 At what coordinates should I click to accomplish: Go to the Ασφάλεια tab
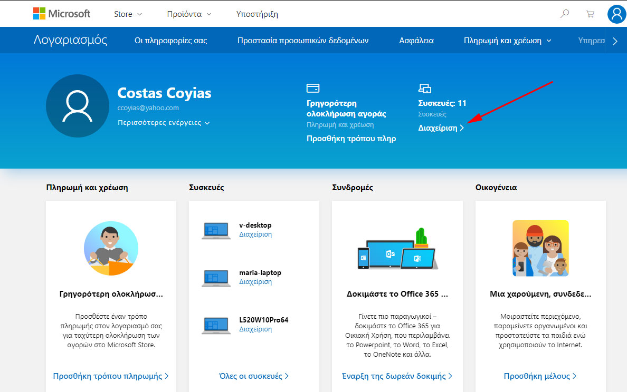pos(416,41)
